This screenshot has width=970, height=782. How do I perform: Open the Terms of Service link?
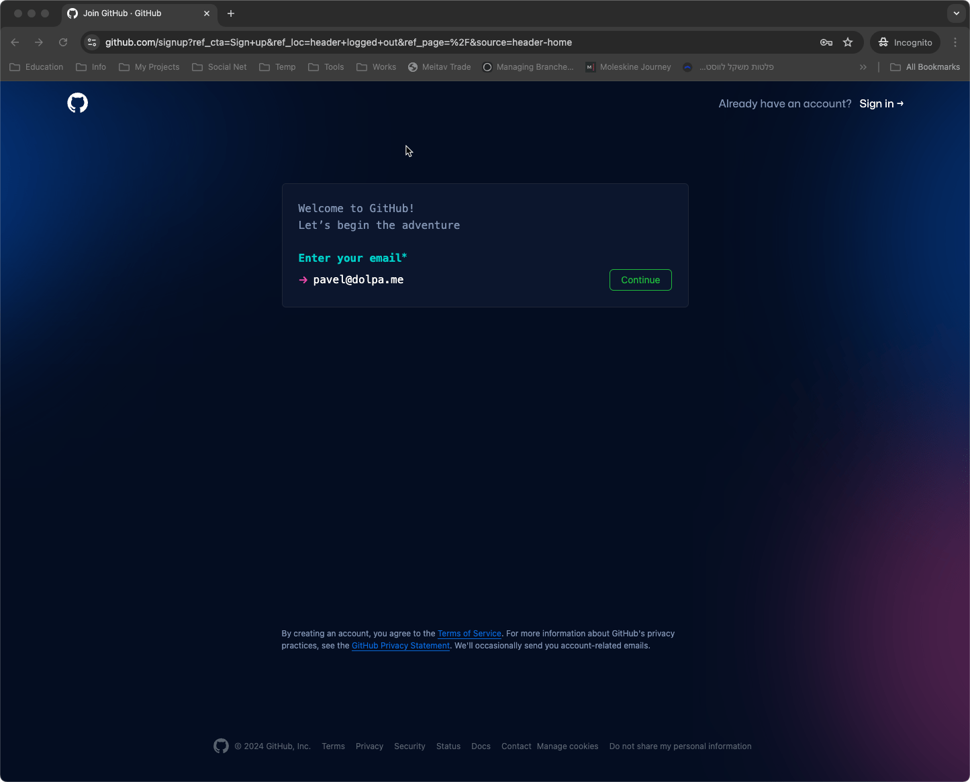[x=469, y=634]
